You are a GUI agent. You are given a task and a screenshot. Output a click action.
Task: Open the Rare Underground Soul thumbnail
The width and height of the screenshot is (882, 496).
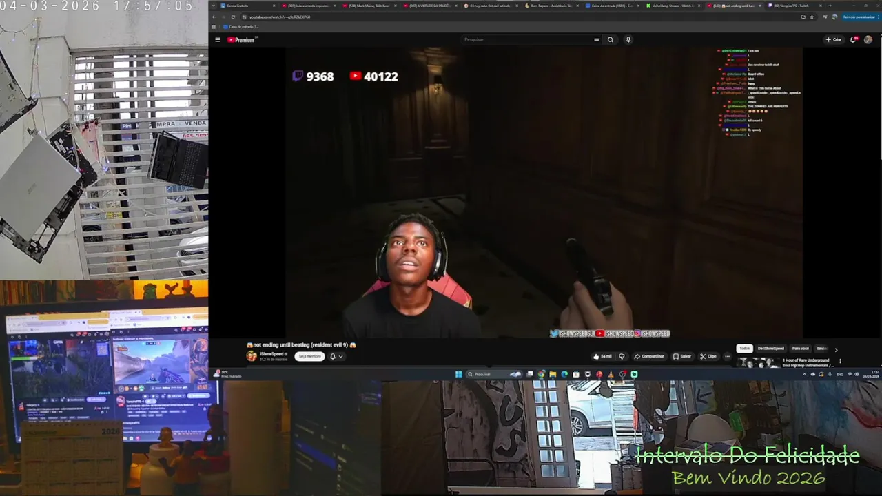(758, 363)
